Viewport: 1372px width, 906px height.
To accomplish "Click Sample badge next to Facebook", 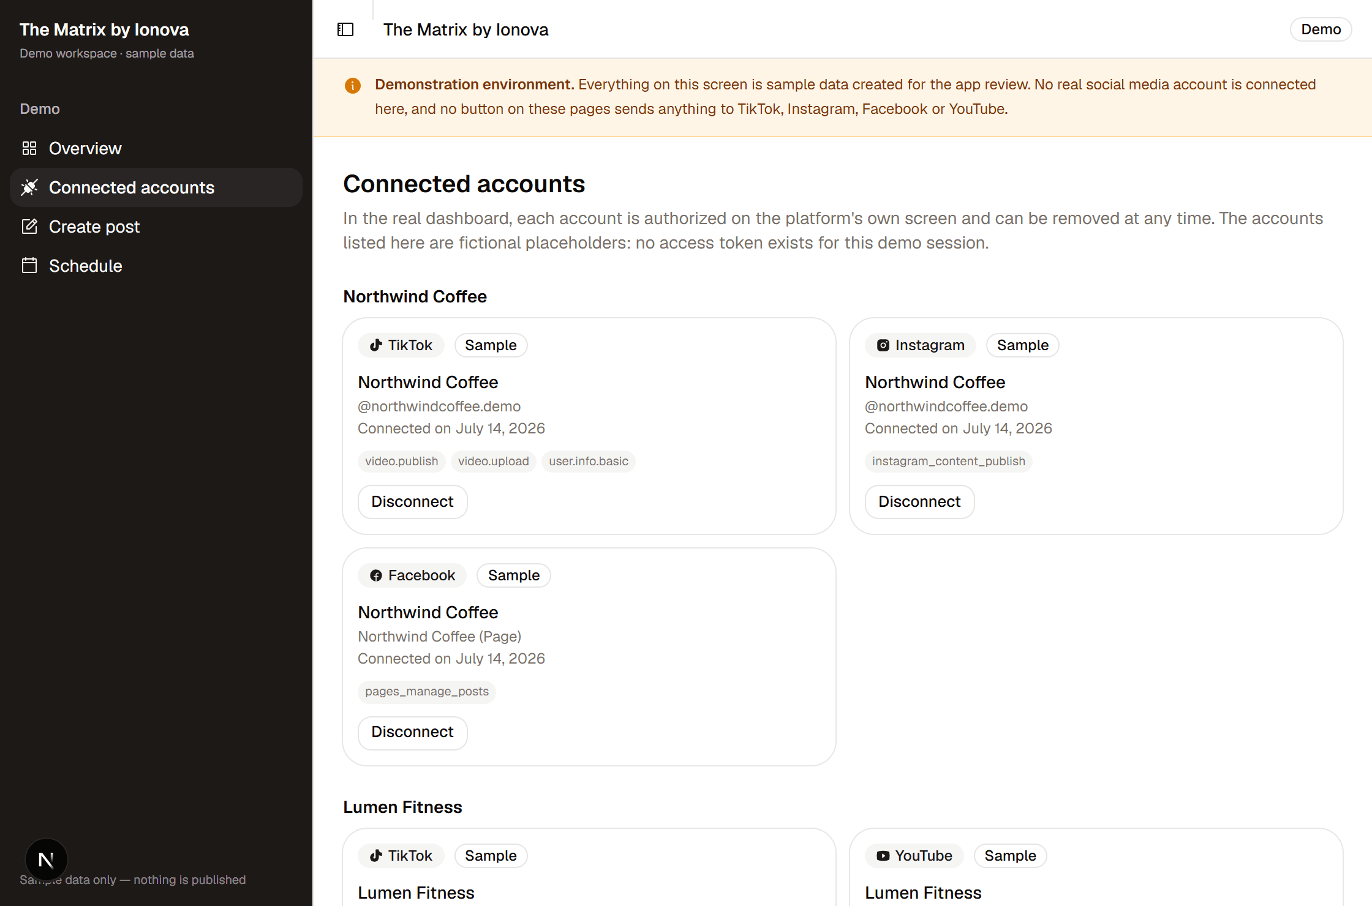I will tap(513, 575).
